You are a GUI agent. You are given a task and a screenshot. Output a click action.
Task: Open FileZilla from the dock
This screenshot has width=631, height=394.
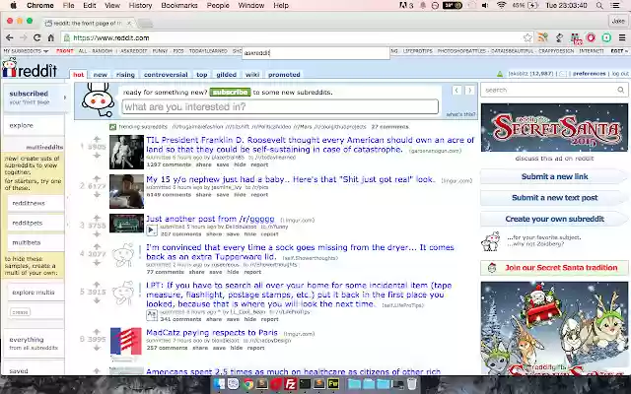290,384
